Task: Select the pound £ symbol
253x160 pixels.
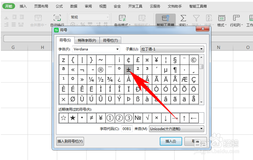Action: click(x=138, y=60)
